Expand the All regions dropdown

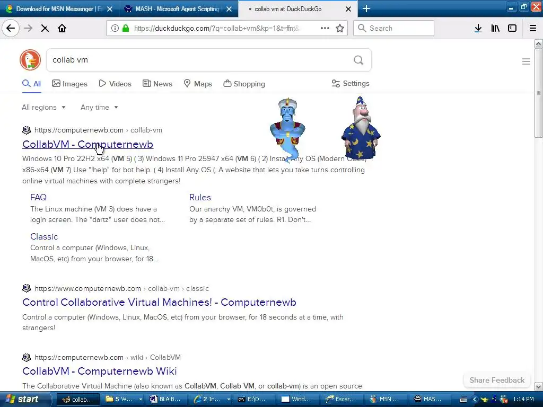[43, 107]
